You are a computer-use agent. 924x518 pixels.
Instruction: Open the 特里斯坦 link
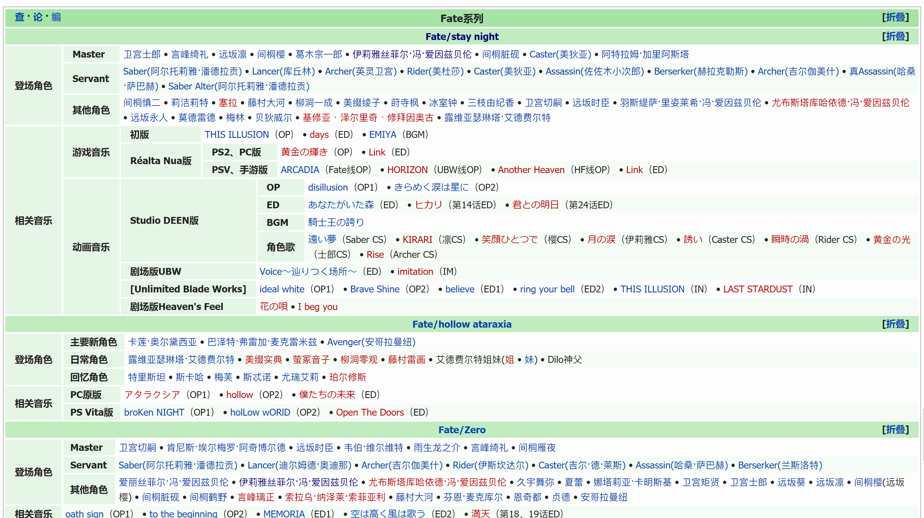(147, 377)
